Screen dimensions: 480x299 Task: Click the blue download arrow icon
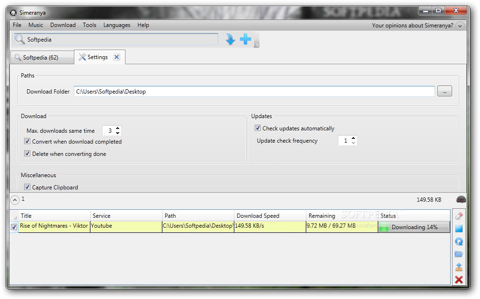[x=230, y=39]
